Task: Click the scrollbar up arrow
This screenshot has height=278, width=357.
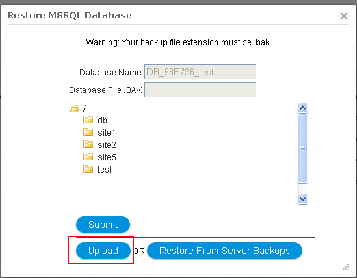Action: (302, 108)
